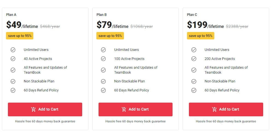
Task: Click Plan A save up to 95% badge
Action: (20, 36)
